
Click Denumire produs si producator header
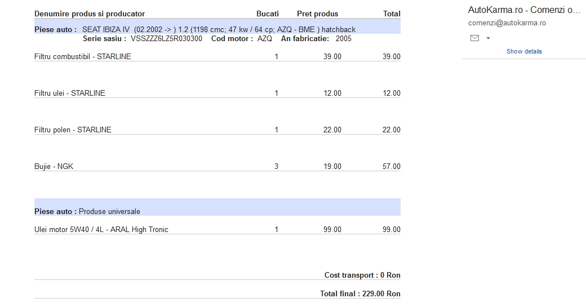[90, 14]
